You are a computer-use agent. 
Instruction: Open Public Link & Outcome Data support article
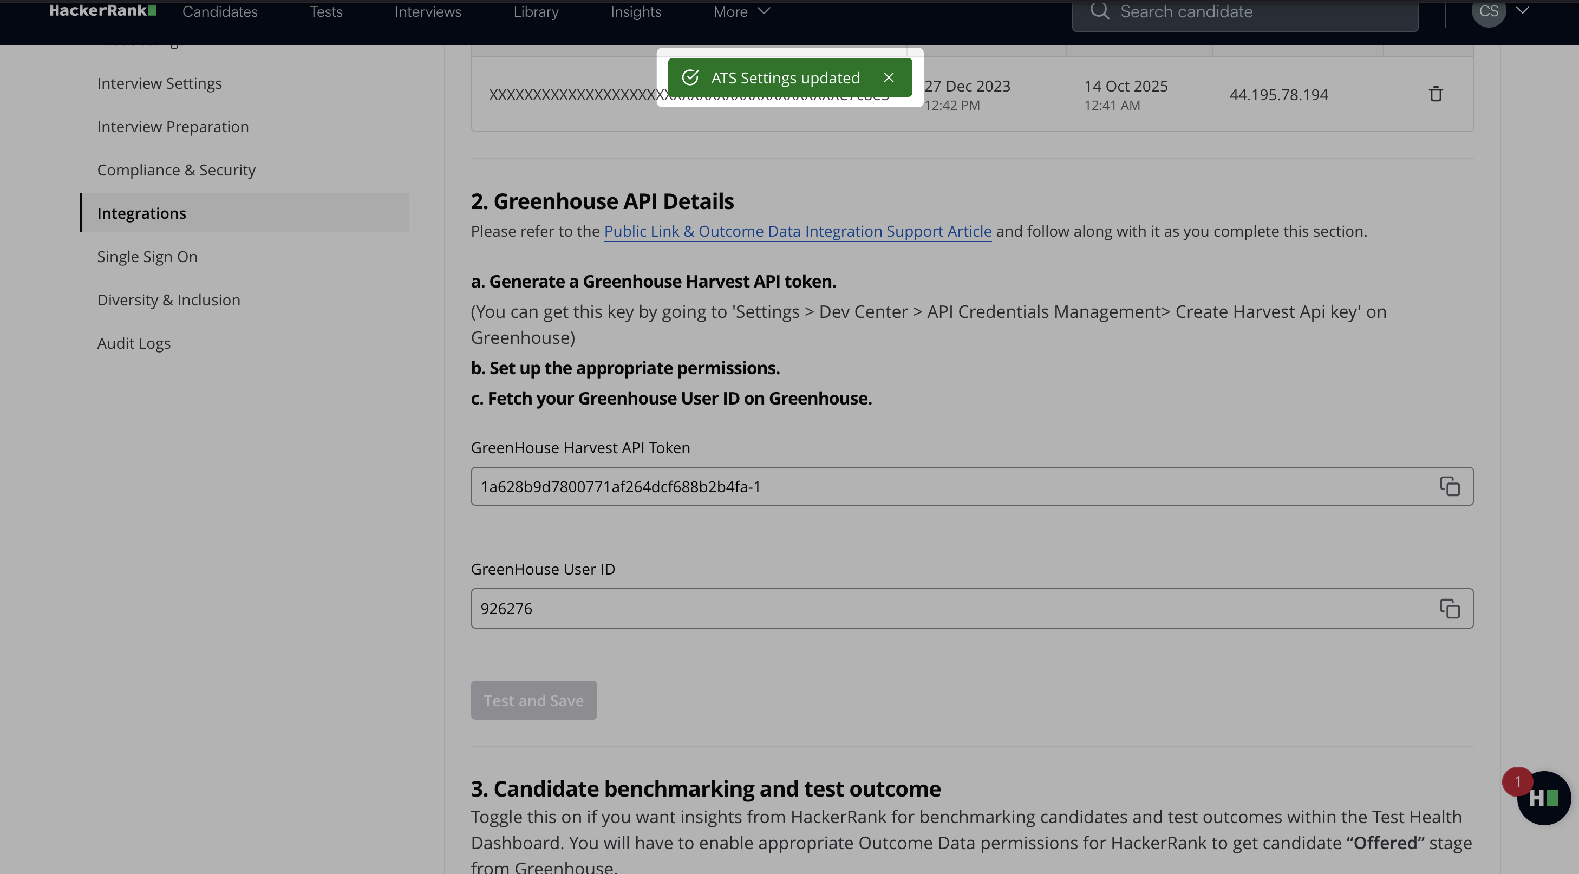click(x=798, y=231)
